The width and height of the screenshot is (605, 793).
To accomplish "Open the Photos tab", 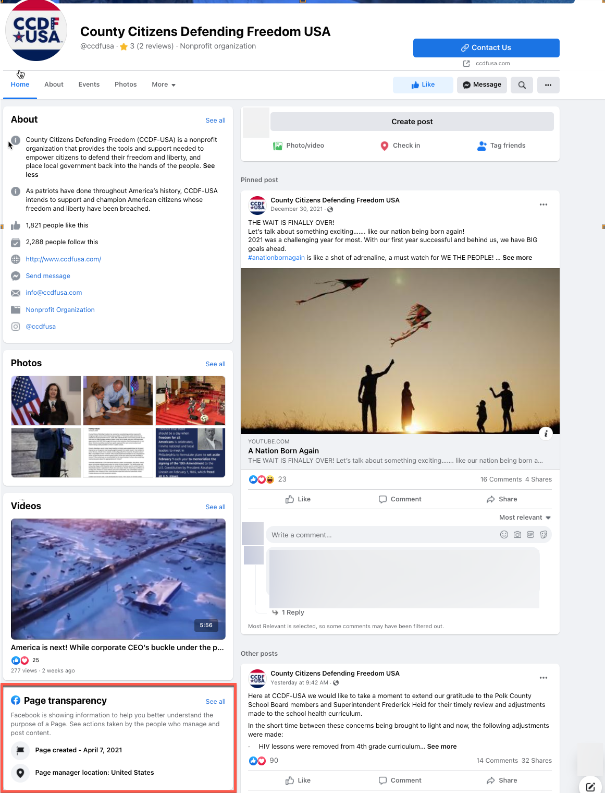I will (126, 85).
